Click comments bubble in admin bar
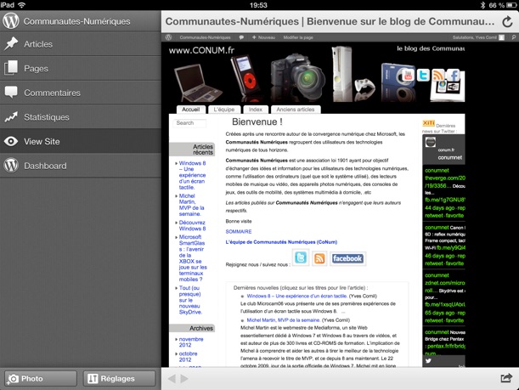The image size is (519, 390). tap(241, 37)
